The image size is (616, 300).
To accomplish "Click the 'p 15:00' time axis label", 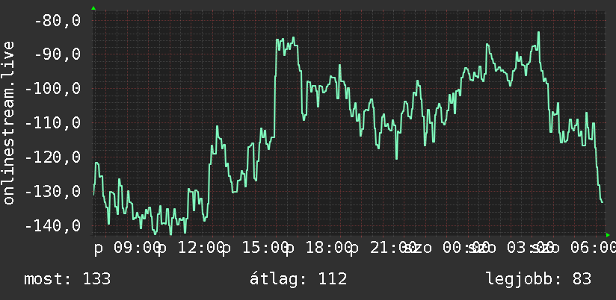I will click(256, 249).
